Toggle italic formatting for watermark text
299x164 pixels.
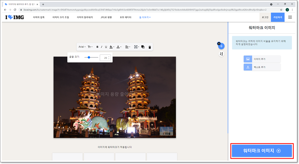coord(101,47)
